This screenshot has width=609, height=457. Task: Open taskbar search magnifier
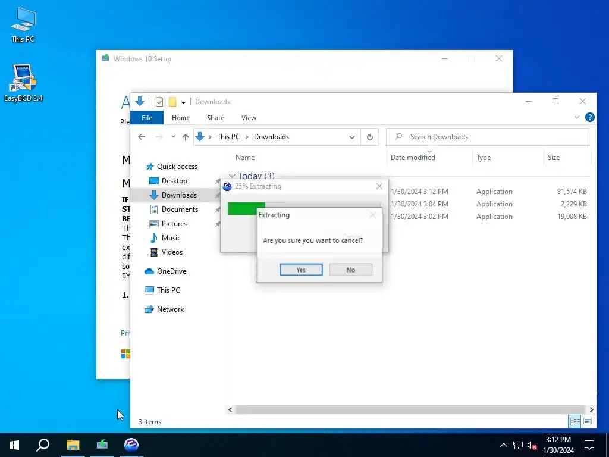pyautogui.click(x=43, y=445)
